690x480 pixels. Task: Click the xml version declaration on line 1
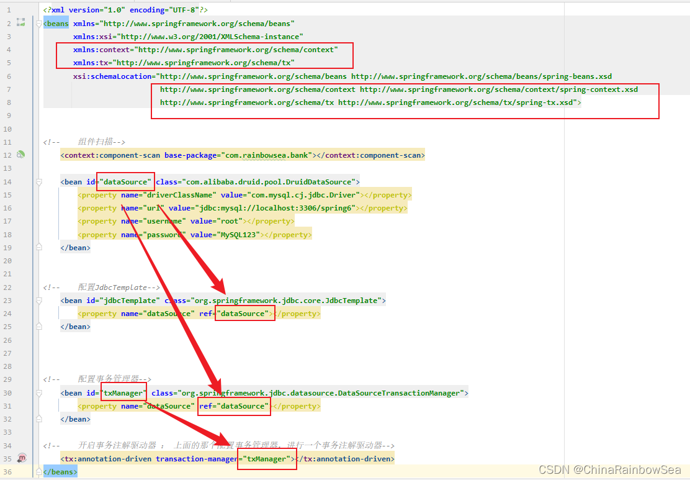click(125, 10)
